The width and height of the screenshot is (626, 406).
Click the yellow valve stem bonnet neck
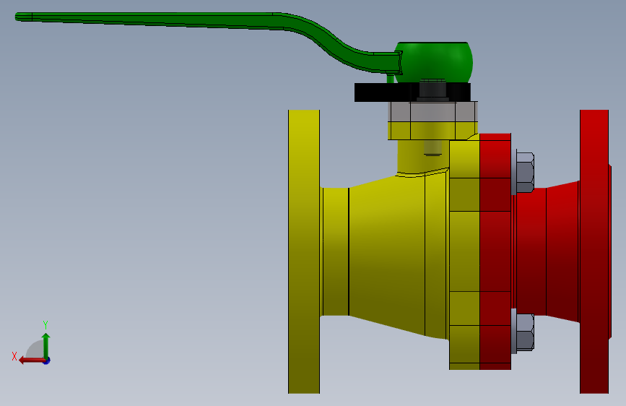[x=423, y=157]
